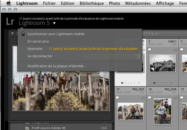The image size is (187, 130).
Task: Click the Navigator preview of the vineyard horse
Action: point(61,90)
